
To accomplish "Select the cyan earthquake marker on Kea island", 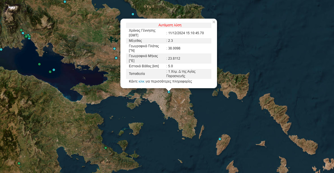I will (220, 139).
